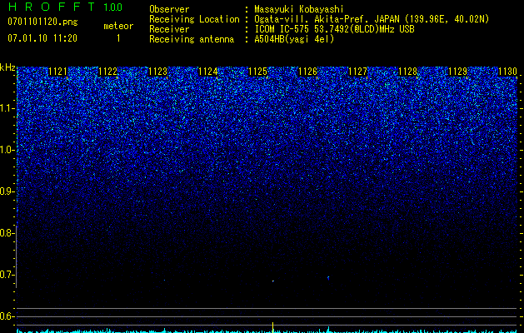Click the Observer label
524x333 pixels.
(x=169, y=9)
